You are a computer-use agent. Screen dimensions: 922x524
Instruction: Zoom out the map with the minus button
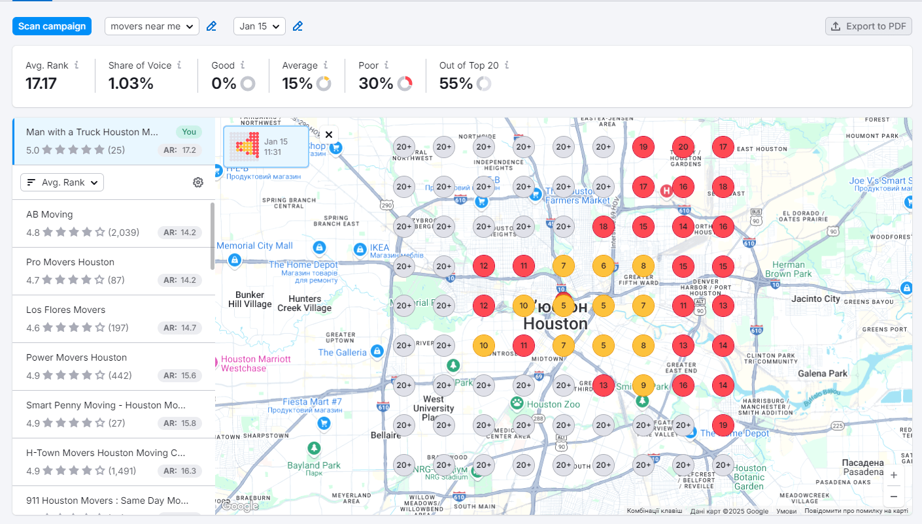[x=894, y=496]
